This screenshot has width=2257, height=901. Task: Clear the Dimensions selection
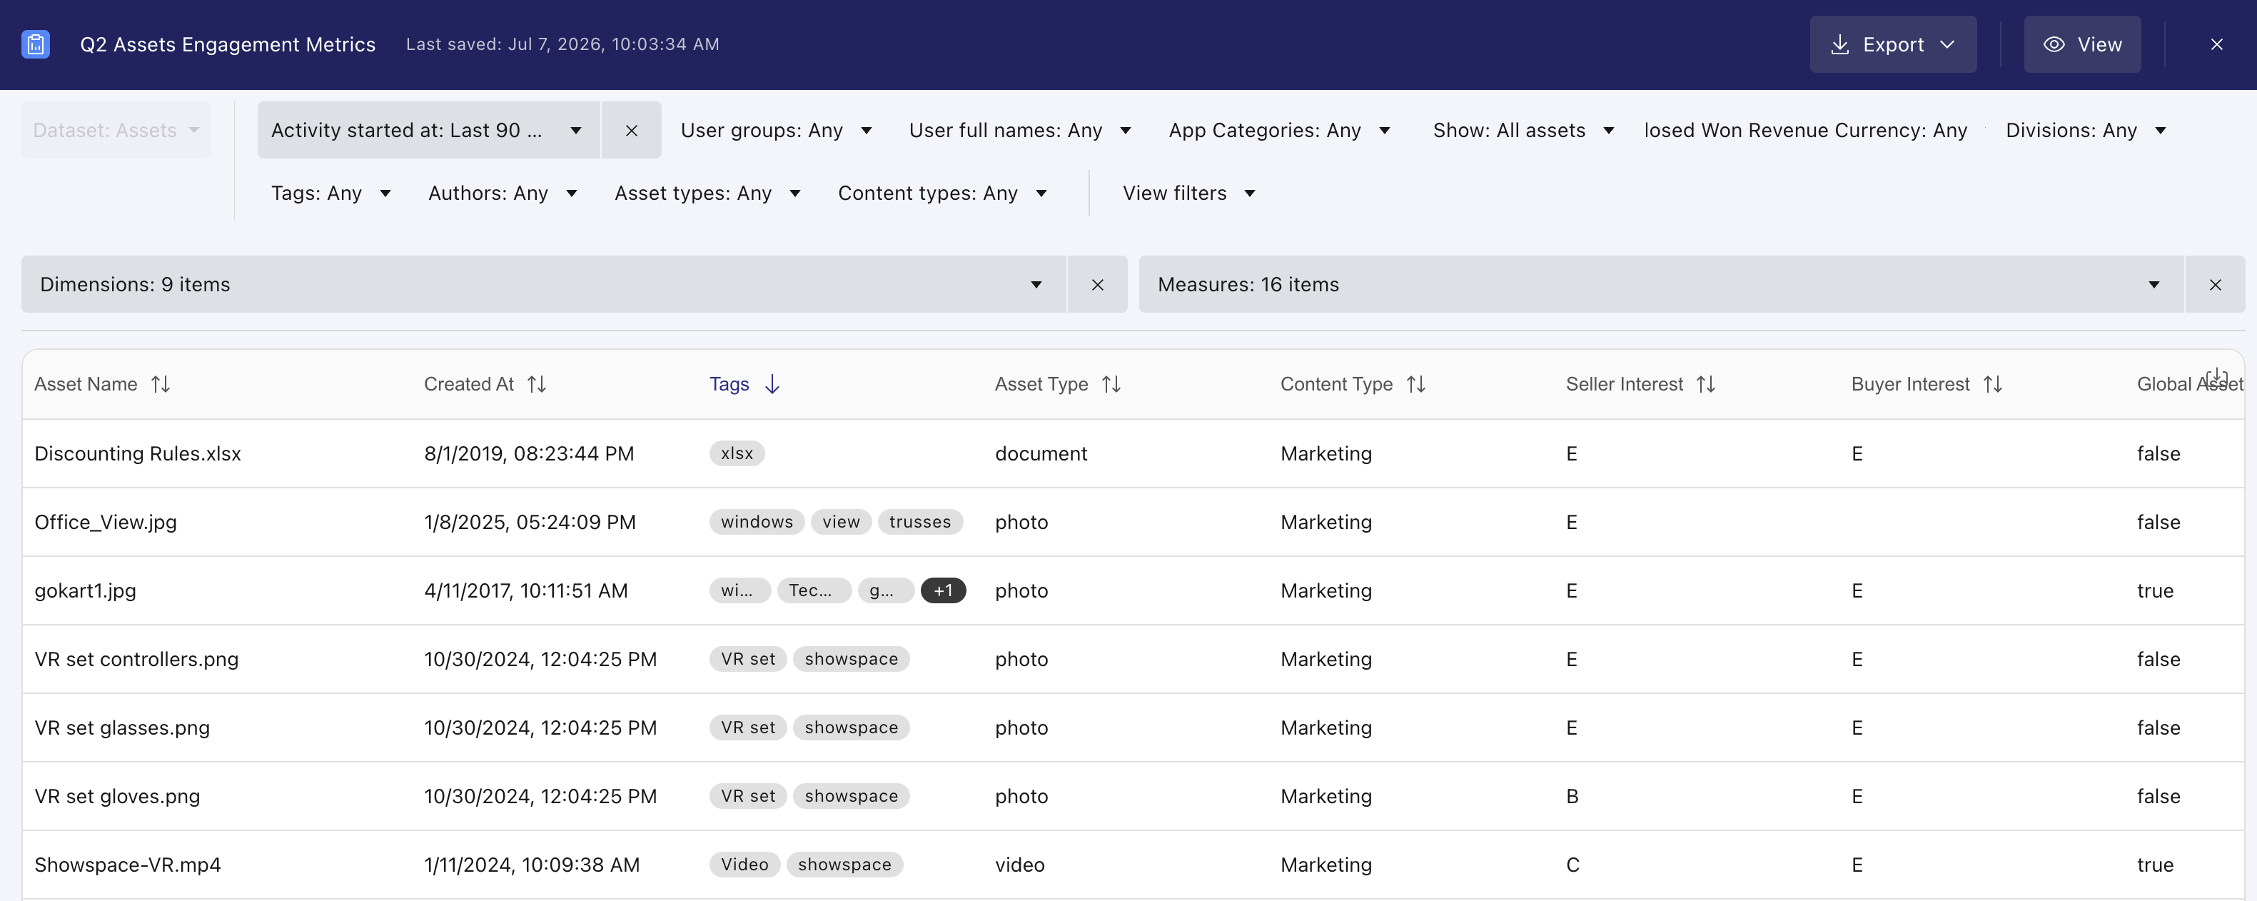tap(1097, 284)
